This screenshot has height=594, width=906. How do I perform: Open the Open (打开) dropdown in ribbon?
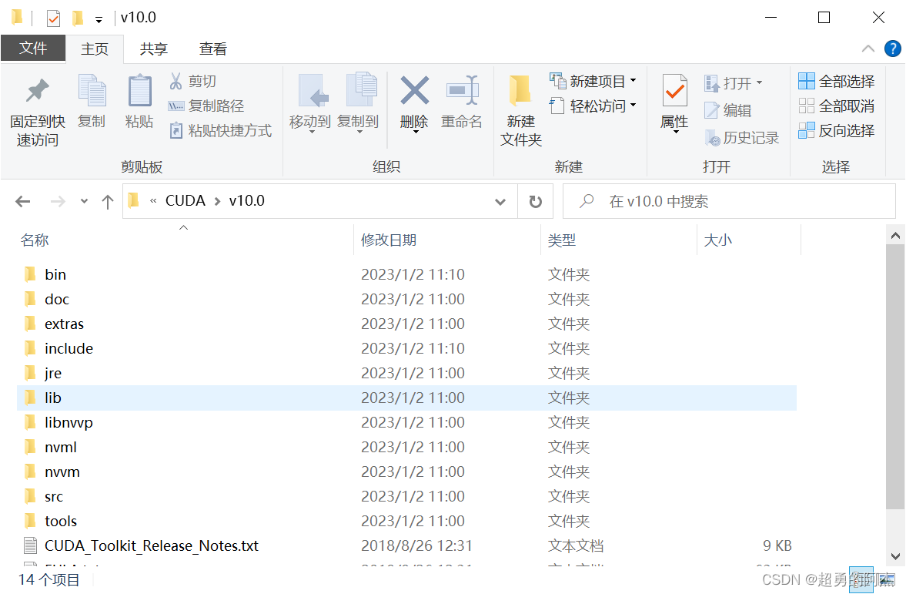[x=759, y=82]
